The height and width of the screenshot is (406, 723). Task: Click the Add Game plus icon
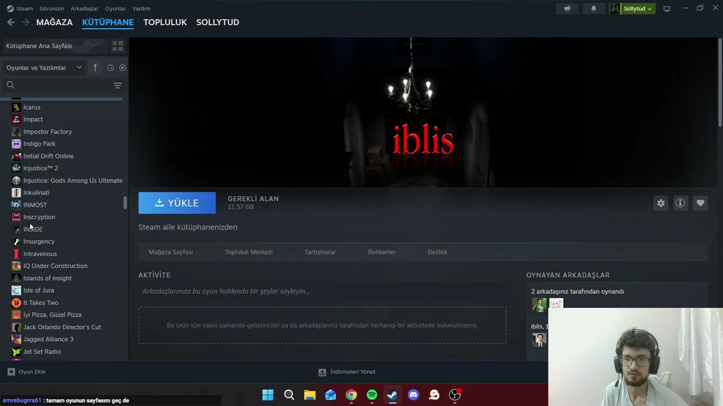point(11,372)
